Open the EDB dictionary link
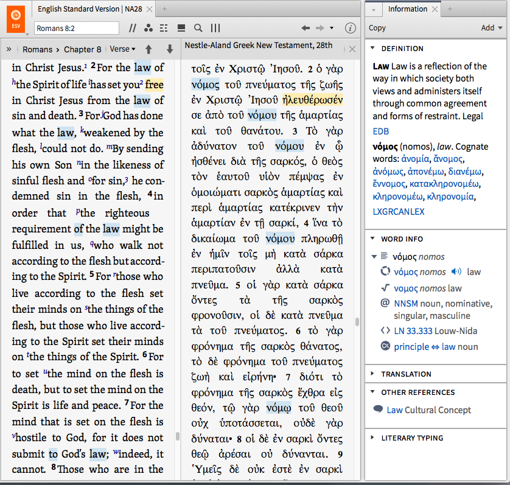 pyautogui.click(x=381, y=131)
